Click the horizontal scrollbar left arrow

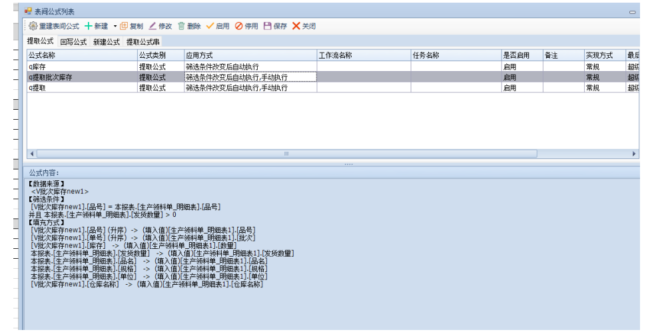click(x=32, y=154)
